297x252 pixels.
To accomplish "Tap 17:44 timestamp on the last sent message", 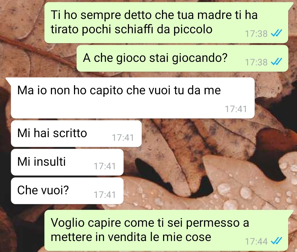I will [x=256, y=241].
